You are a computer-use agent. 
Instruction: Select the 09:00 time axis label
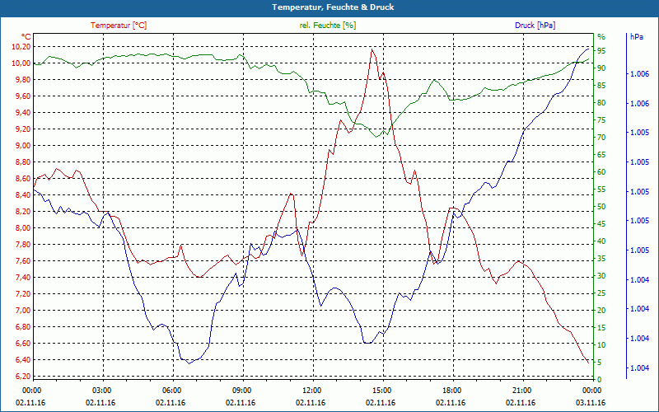(241, 391)
